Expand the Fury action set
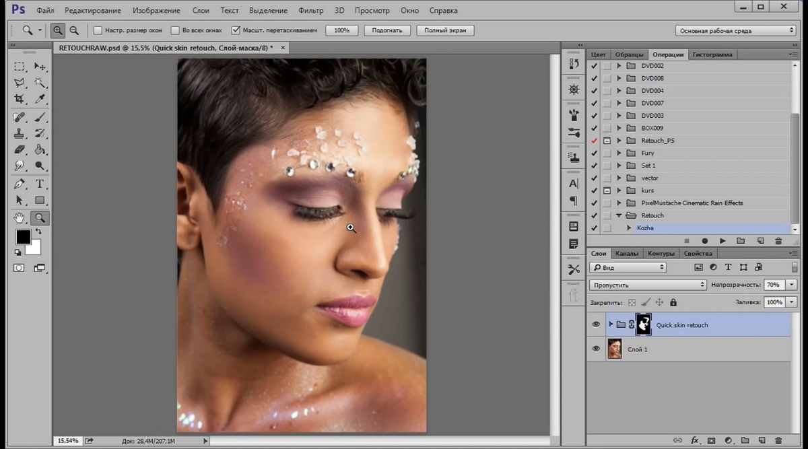Viewport: 808px width, 449px height. (x=619, y=153)
